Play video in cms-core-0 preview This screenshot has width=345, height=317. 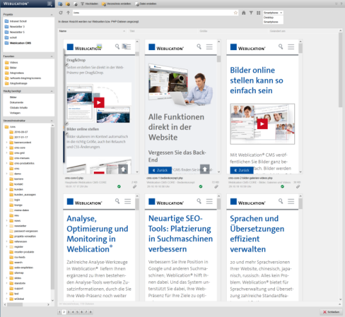click(x=99, y=103)
